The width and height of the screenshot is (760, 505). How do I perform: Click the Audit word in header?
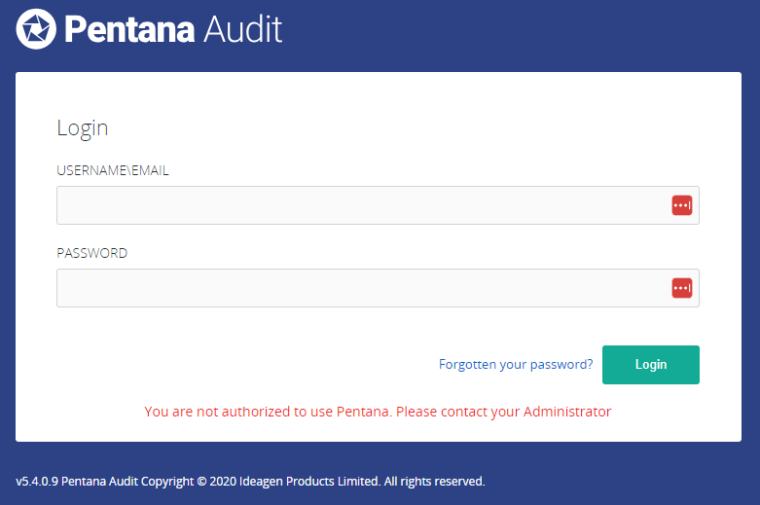click(242, 29)
